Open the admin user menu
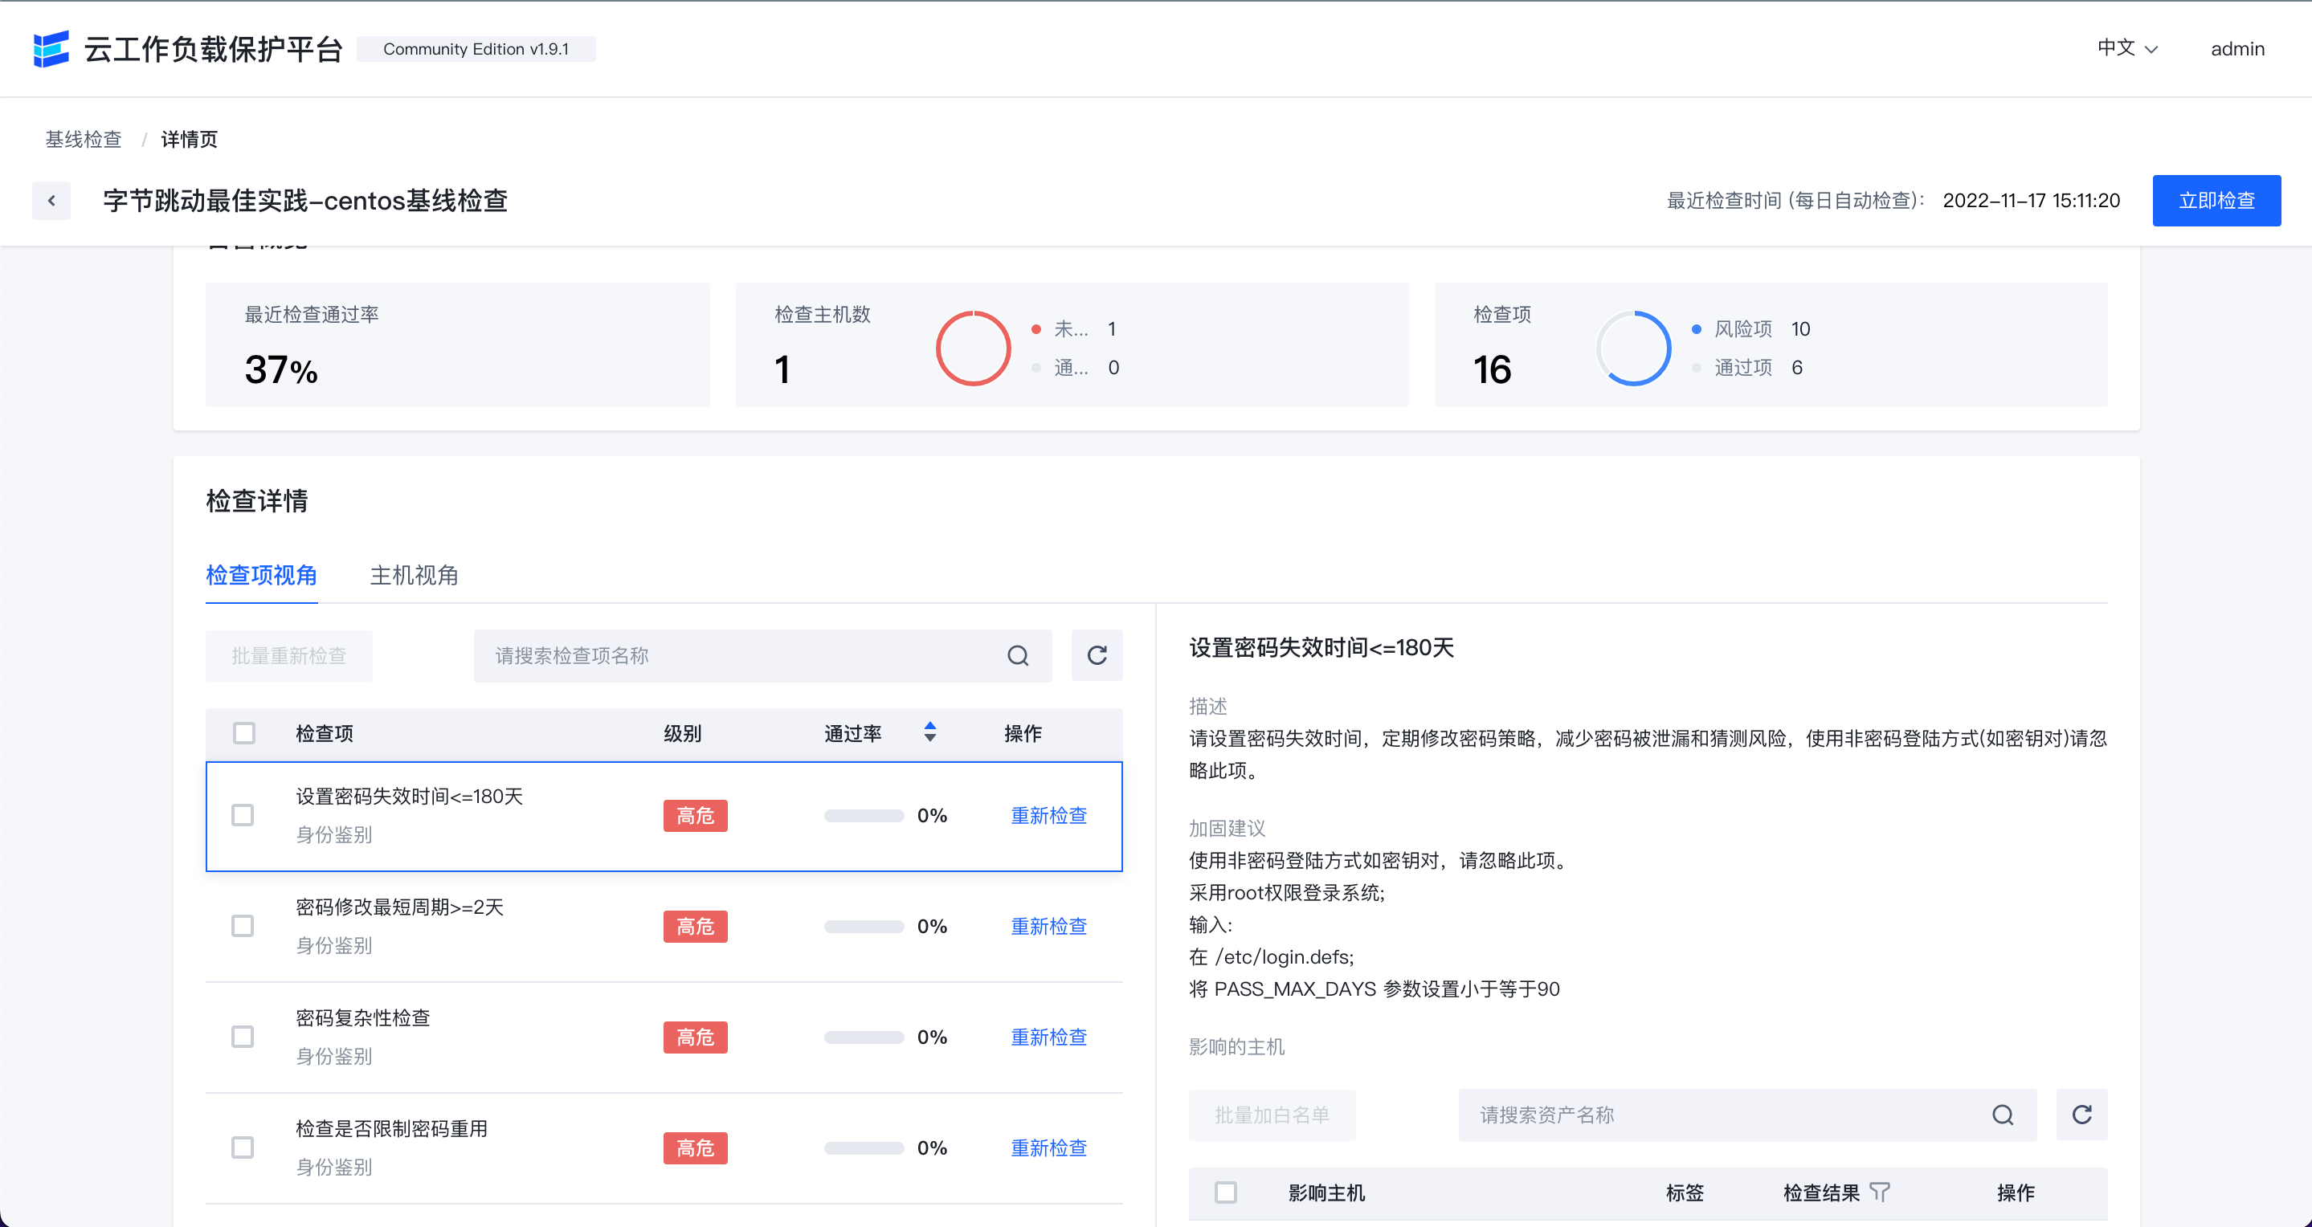The image size is (2312, 1227). [x=2236, y=48]
